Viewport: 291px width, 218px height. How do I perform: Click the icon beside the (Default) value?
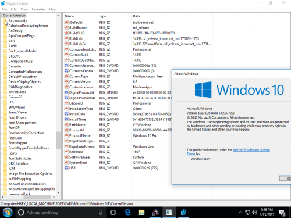pos(66,23)
